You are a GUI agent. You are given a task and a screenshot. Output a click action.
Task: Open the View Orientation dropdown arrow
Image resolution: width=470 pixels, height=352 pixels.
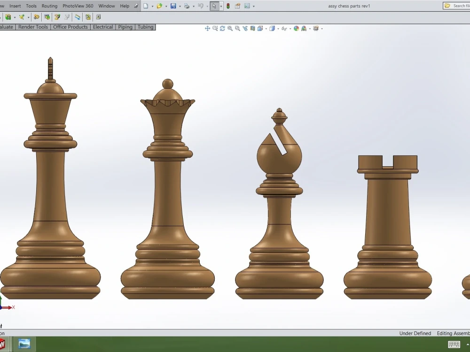[x=266, y=28]
